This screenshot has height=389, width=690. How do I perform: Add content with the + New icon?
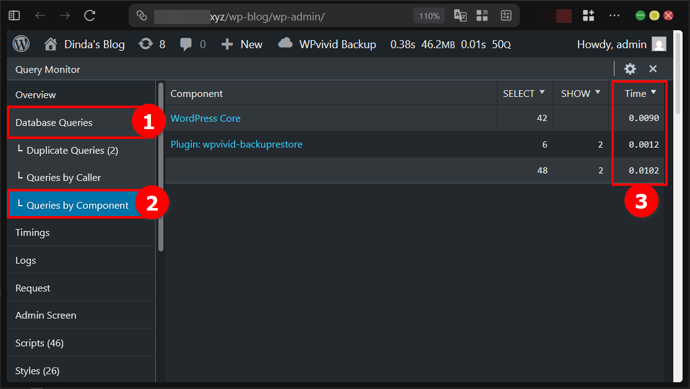[x=227, y=44]
